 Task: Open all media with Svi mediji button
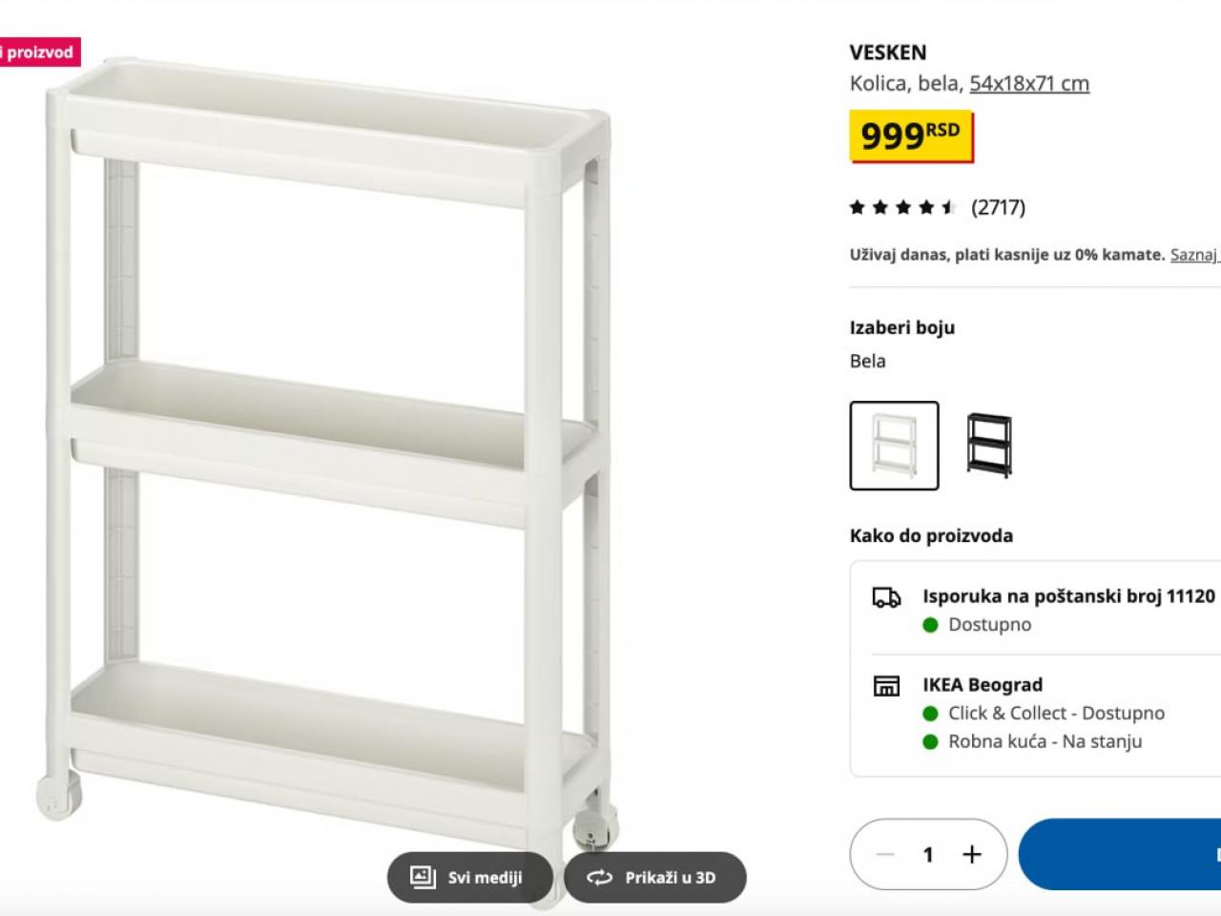469,877
